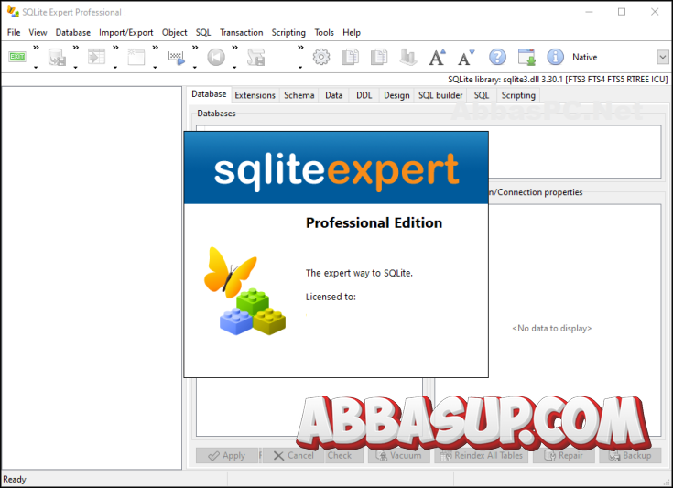Expand the » chevron right of table arrow icon

(115, 48)
